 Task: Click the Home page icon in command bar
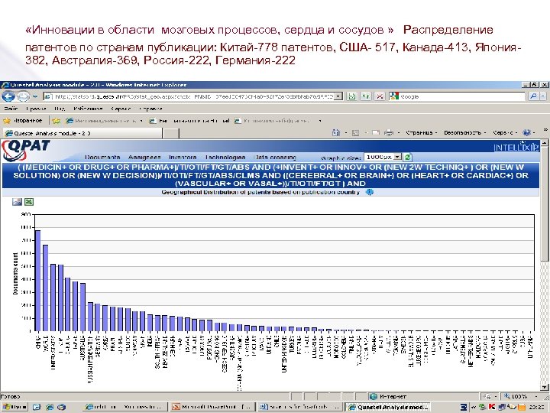(x=336, y=133)
